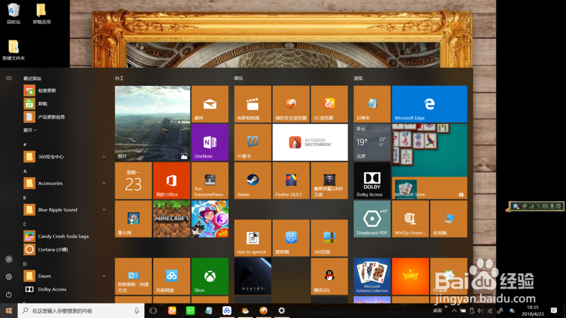This screenshot has height=318, width=566.
Task: Open Candy Crush Soda Saga from app list
Action: (65, 236)
